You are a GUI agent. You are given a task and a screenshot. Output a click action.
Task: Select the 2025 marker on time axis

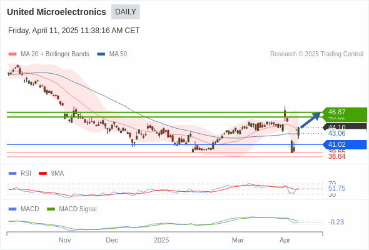[161, 240]
